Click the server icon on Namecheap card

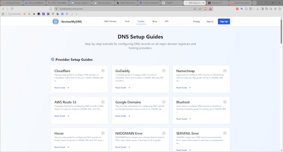(225, 71)
